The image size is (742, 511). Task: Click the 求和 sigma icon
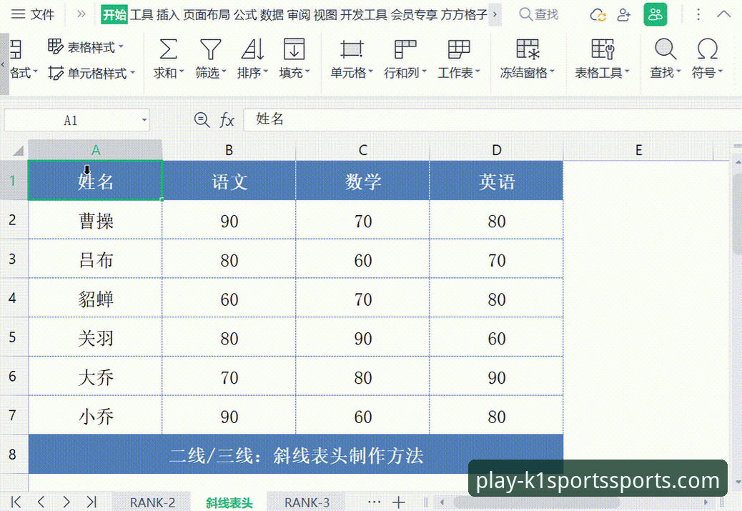point(168,49)
